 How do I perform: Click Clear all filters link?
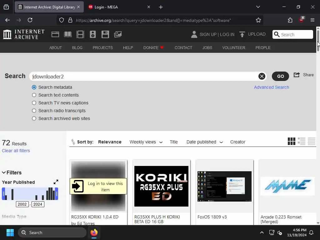16,151
